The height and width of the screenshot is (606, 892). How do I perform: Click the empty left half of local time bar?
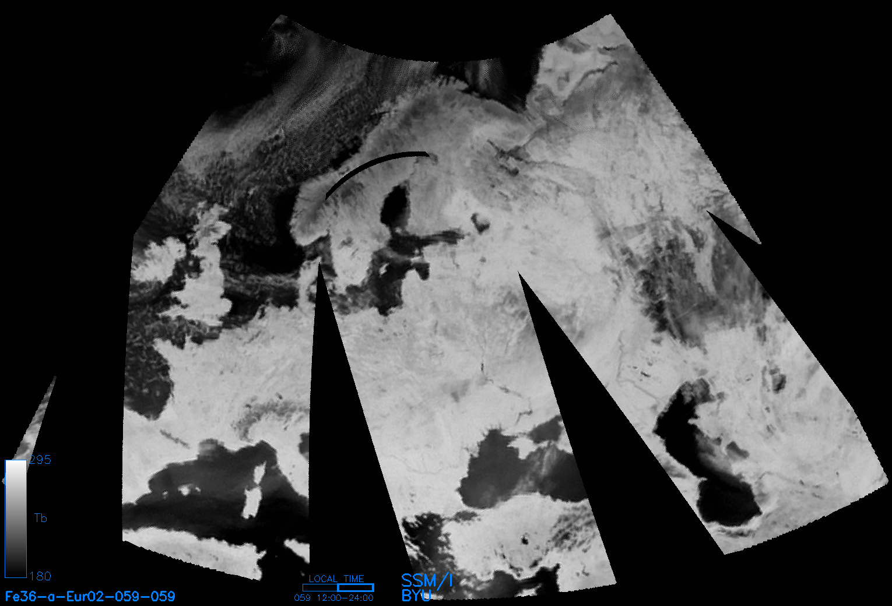[320, 587]
